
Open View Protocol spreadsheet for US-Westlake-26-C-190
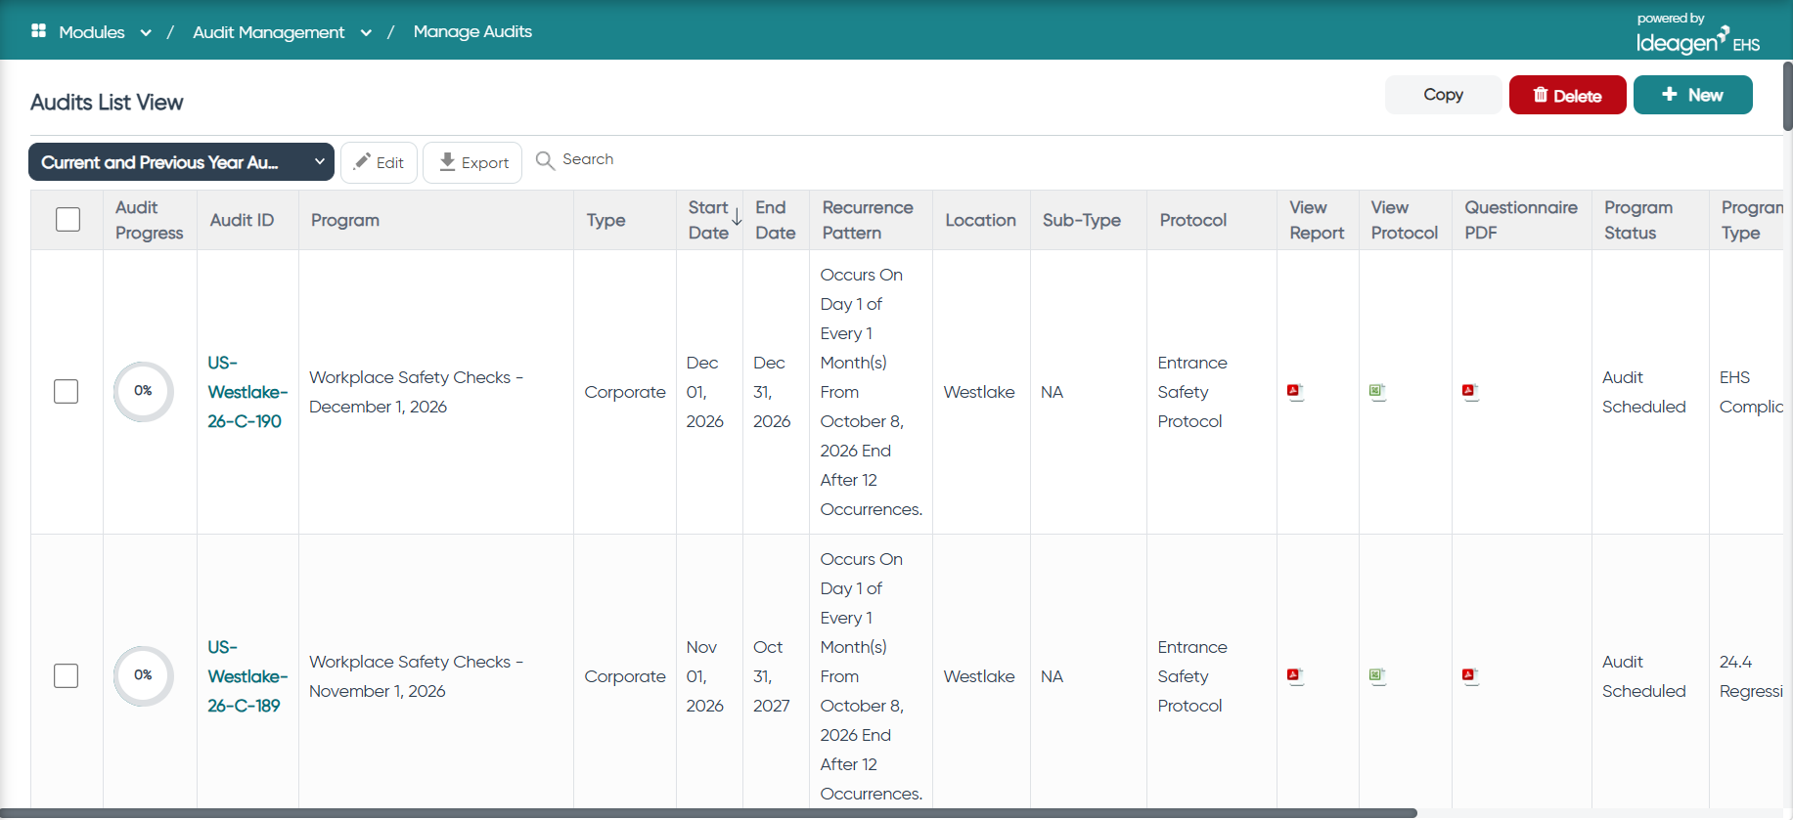coord(1377,392)
